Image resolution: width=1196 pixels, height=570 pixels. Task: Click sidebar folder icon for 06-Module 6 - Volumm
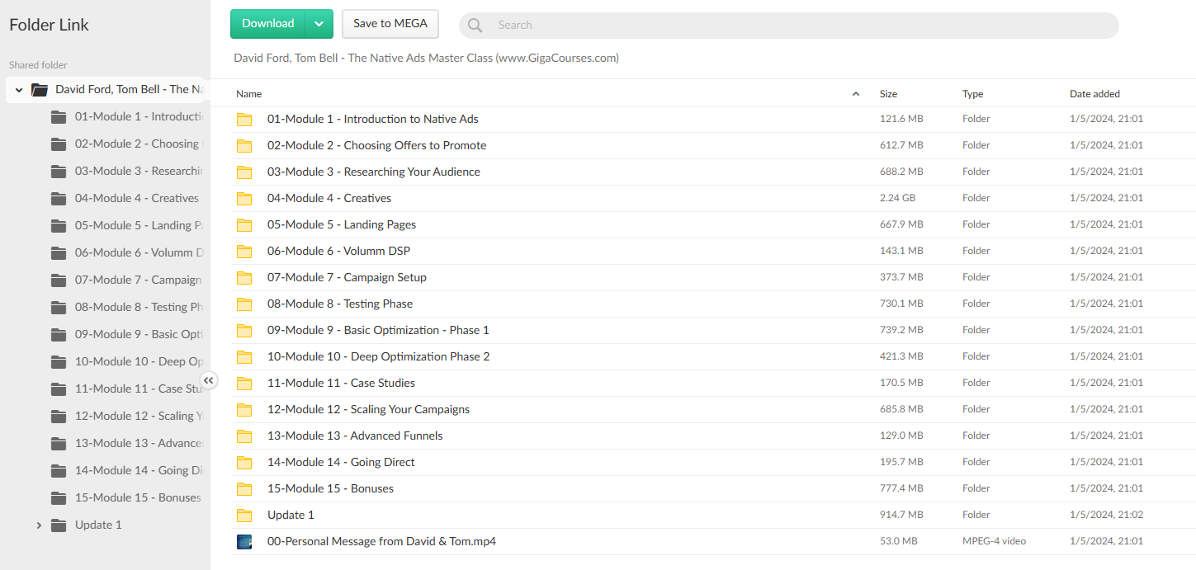tap(59, 253)
